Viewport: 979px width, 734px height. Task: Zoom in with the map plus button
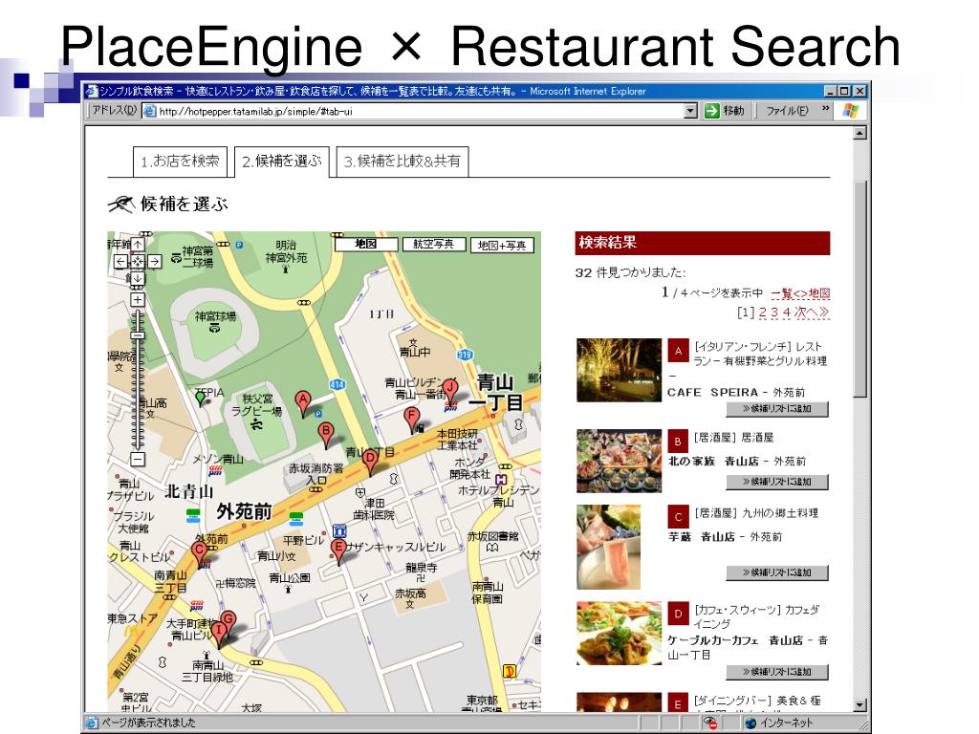138,299
